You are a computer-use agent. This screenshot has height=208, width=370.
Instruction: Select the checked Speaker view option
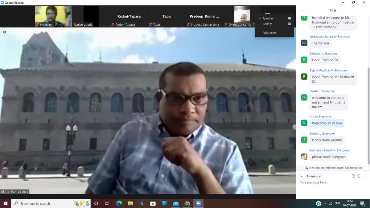274,18
